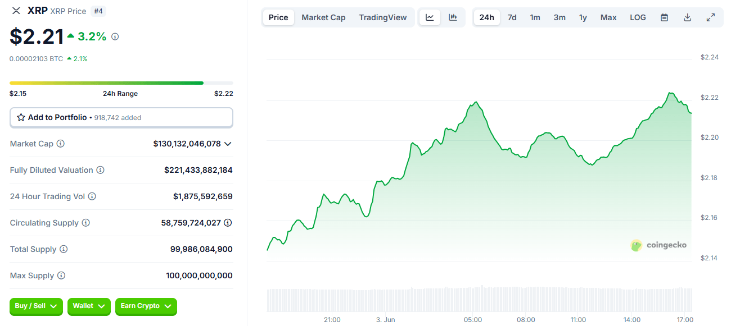Select the 1y time range
The height and width of the screenshot is (326, 731).
point(583,17)
